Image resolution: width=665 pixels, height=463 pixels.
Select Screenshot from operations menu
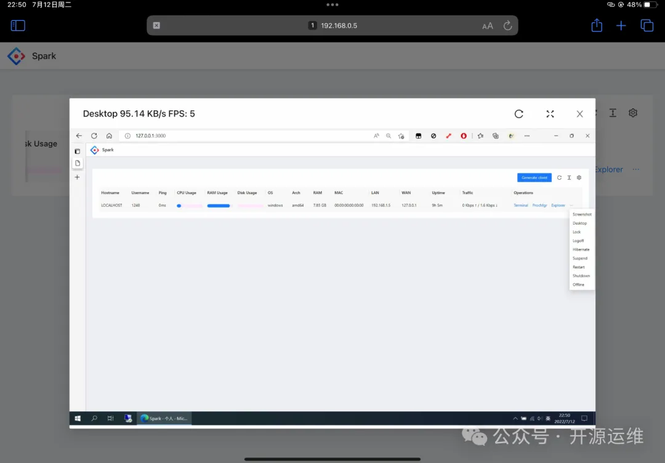tap(582, 214)
